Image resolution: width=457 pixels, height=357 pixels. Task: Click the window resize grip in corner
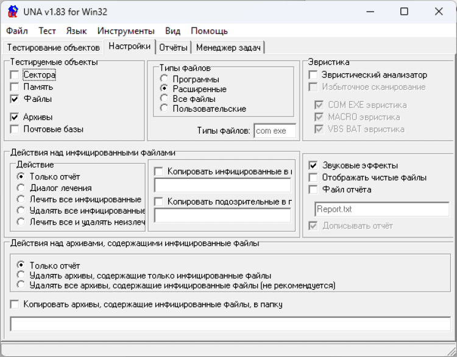(451, 351)
